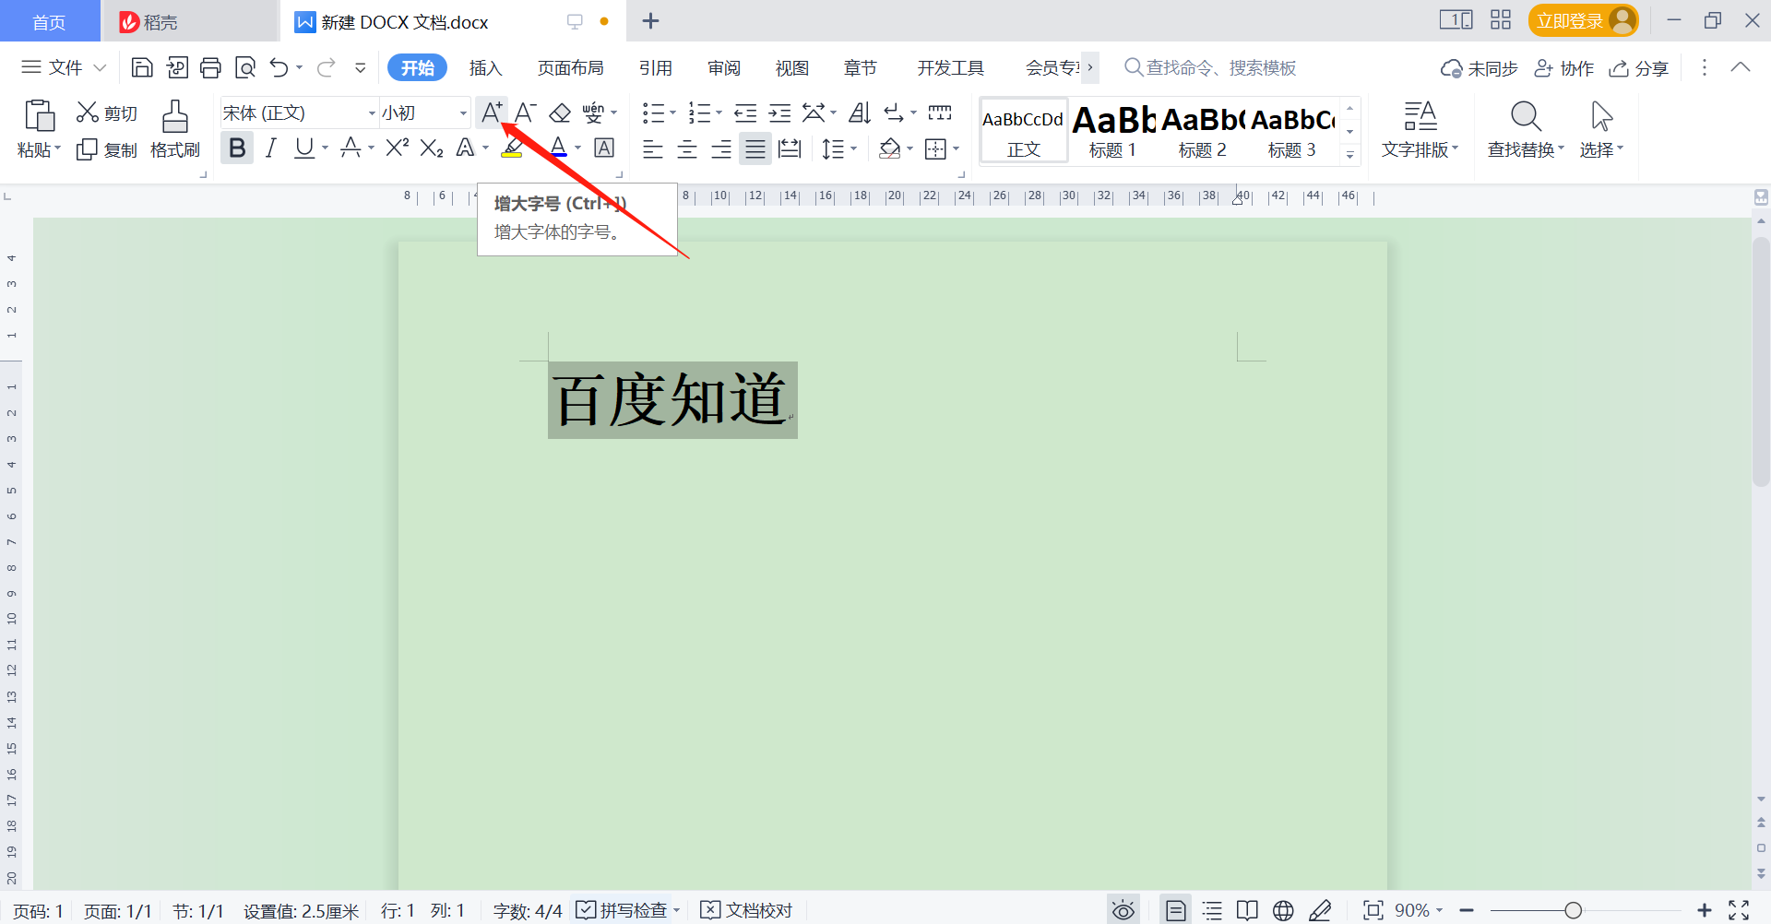Copy the selected text
1771x924 pixels.
(107, 149)
